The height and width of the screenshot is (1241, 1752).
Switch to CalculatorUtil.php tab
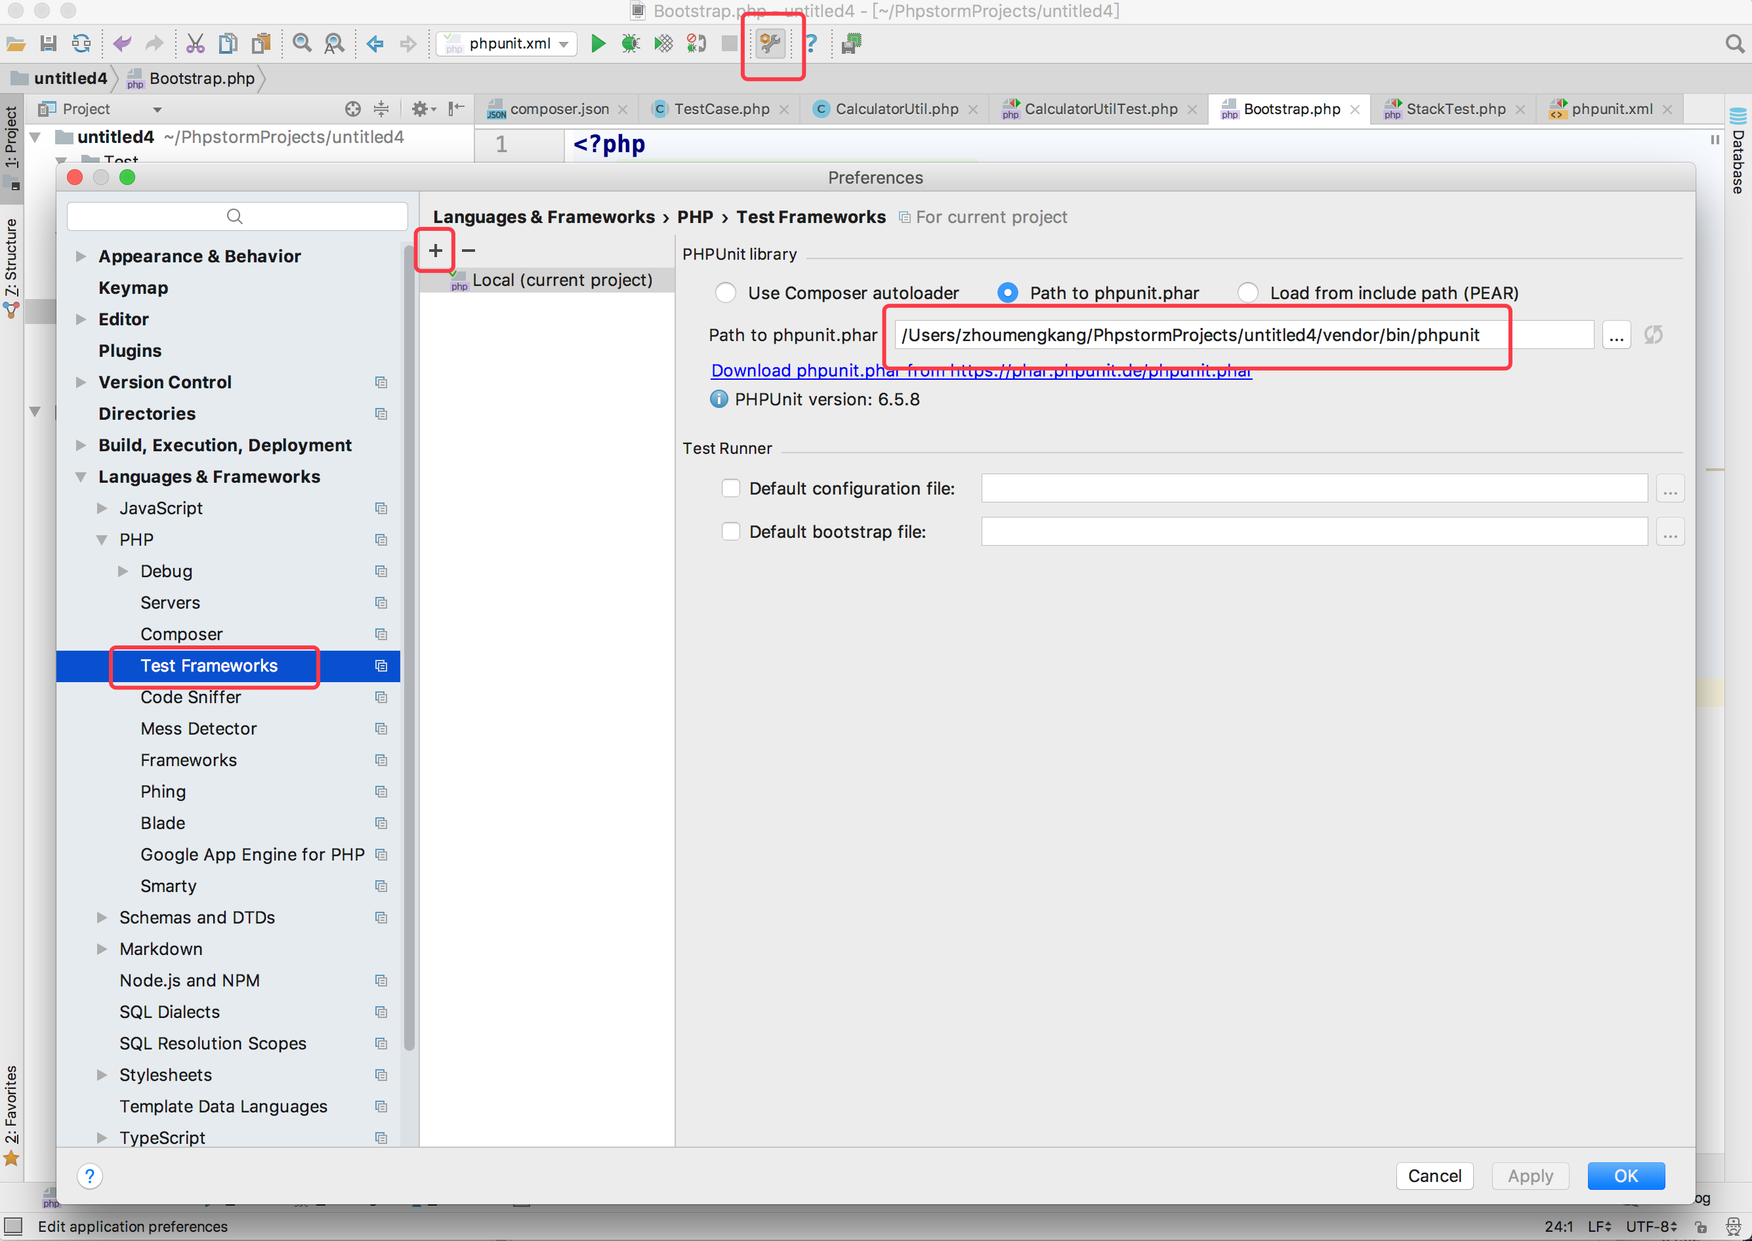(896, 108)
